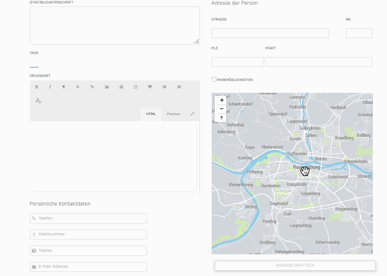
Task: Insert blockquote using quote icon
Action: (x=150, y=87)
